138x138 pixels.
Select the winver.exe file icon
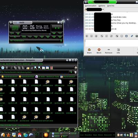click(x=48, y=117)
